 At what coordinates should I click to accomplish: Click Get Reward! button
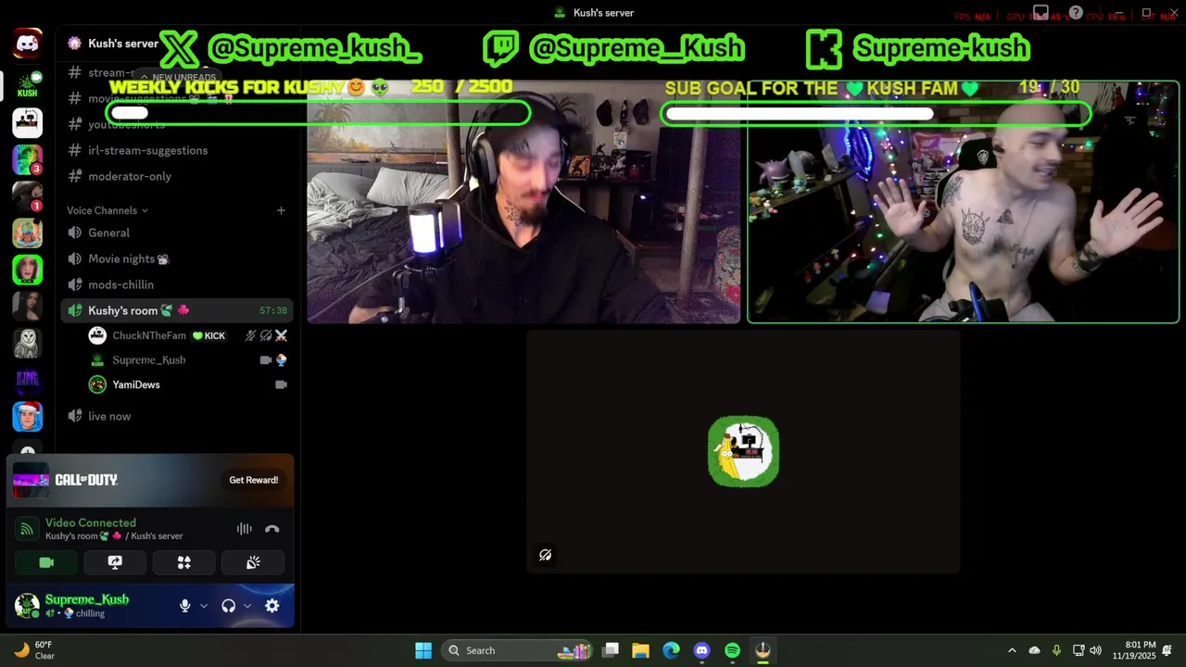(254, 480)
